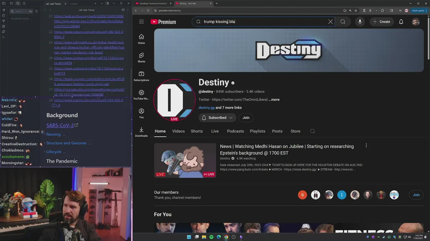
Task: Switch to the channel Shorts tab
Action: point(197,131)
